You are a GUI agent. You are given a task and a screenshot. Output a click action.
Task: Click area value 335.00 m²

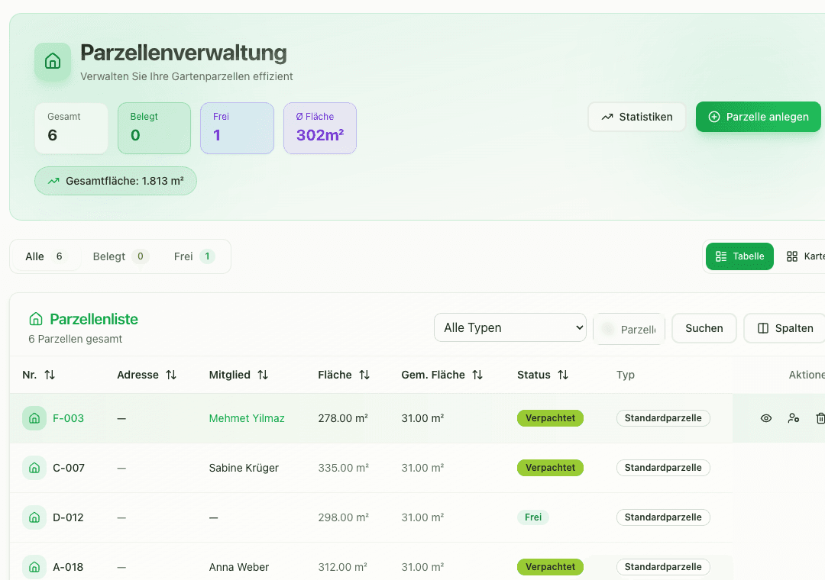tap(343, 468)
